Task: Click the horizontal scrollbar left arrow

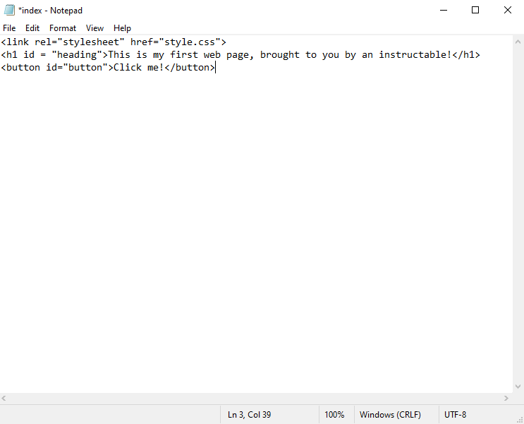Action: [x=4, y=399]
